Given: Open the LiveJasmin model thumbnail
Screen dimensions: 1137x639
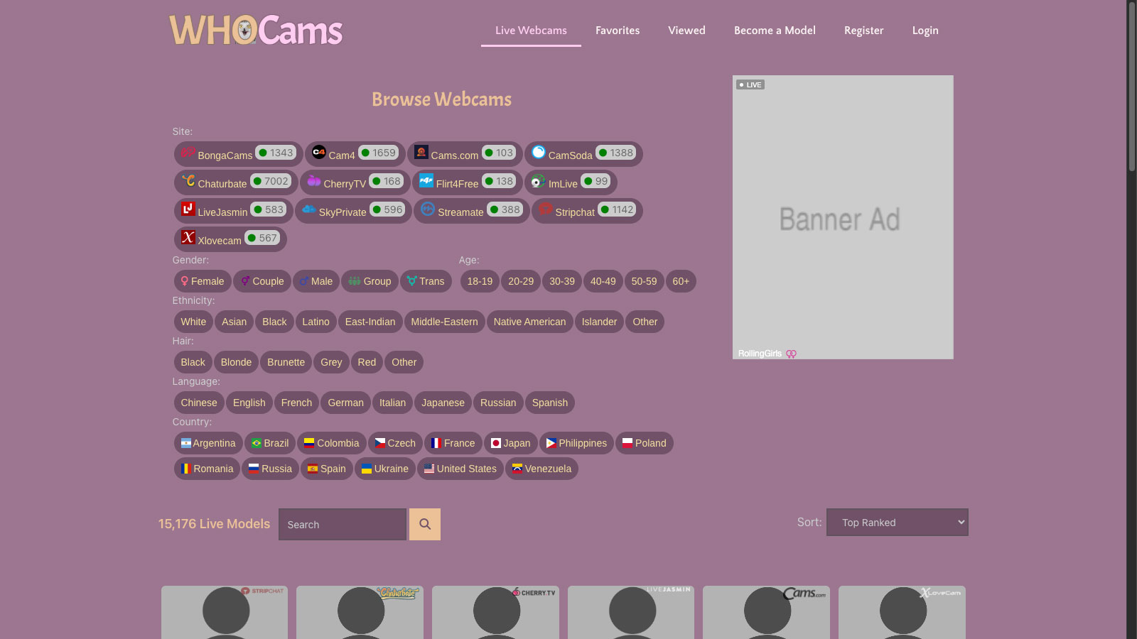Looking at the screenshot, I should [631, 612].
